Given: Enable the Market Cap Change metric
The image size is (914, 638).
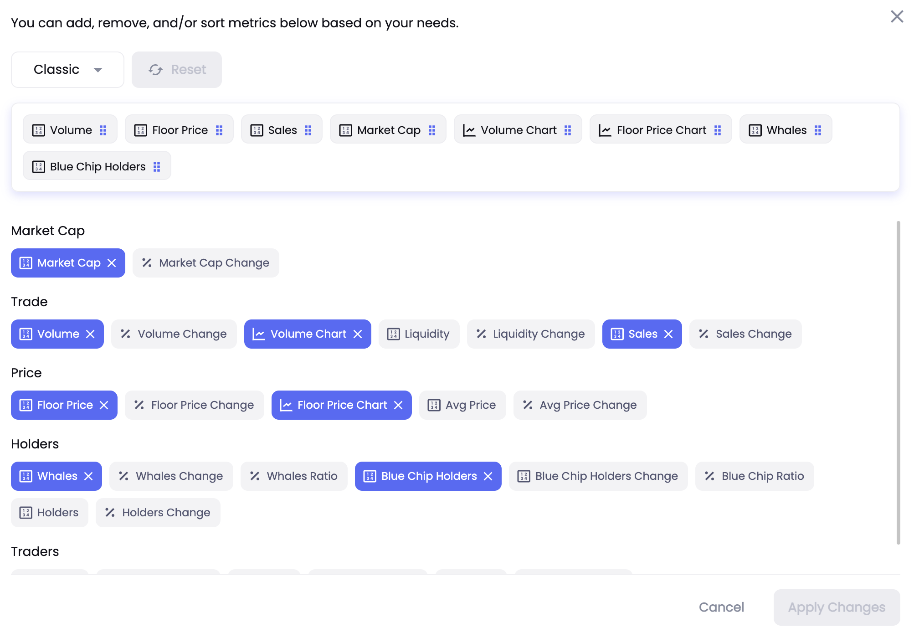Looking at the screenshot, I should pos(206,263).
